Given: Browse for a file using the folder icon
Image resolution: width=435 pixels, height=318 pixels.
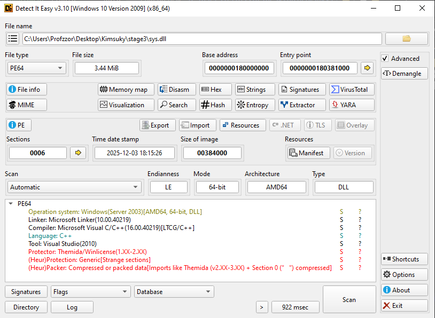Looking at the screenshot, I should pyautogui.click(x=406, y=38).
